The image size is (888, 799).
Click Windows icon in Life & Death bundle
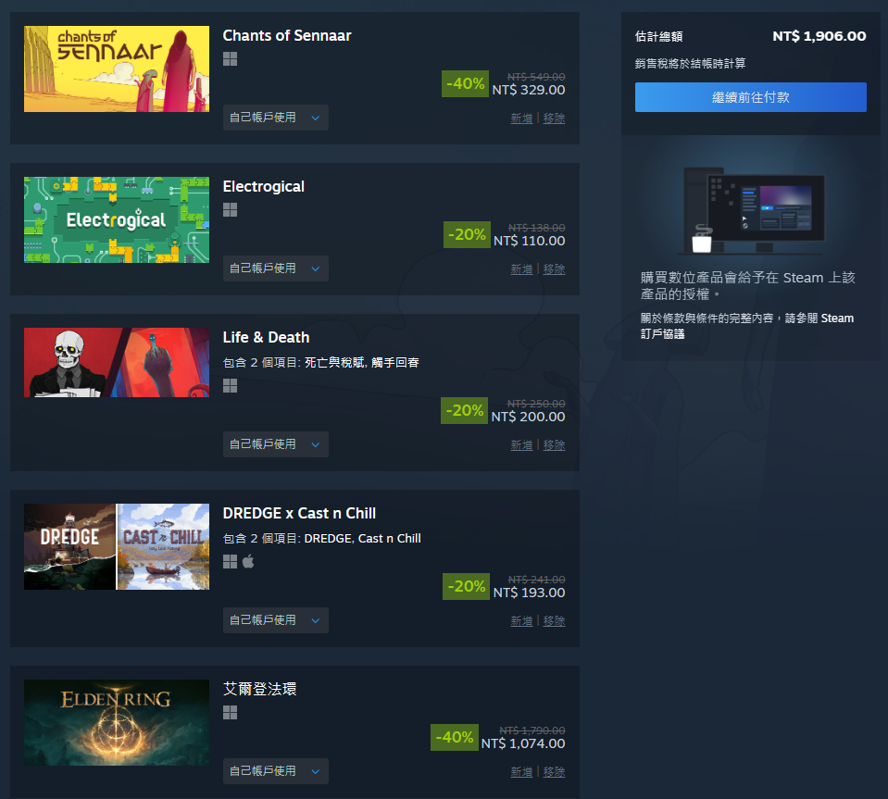(230, 386)
